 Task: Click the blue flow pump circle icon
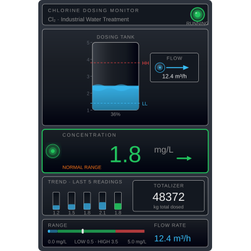click(160, 68)
